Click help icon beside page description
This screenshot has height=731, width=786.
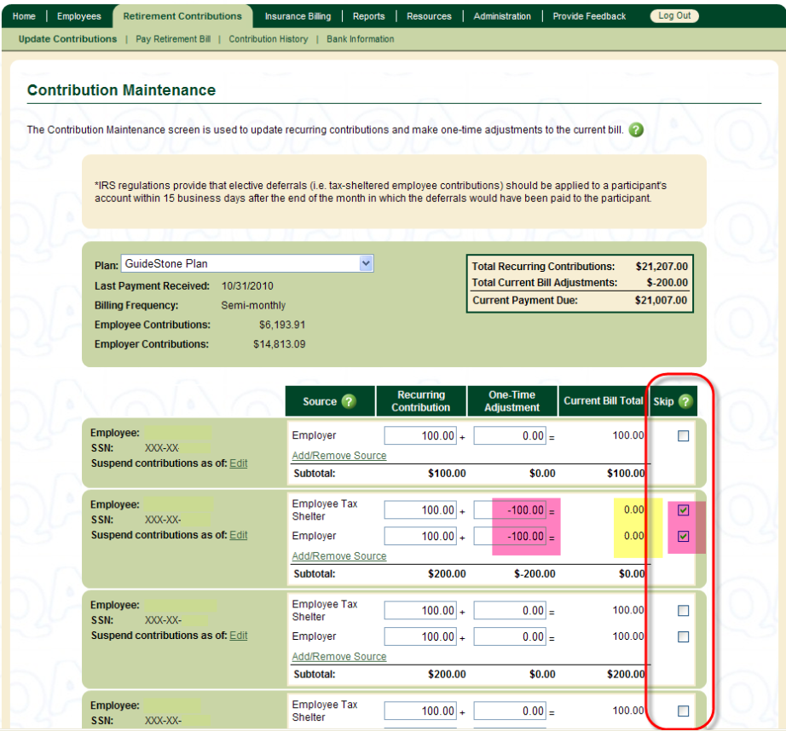coord(636,130)
